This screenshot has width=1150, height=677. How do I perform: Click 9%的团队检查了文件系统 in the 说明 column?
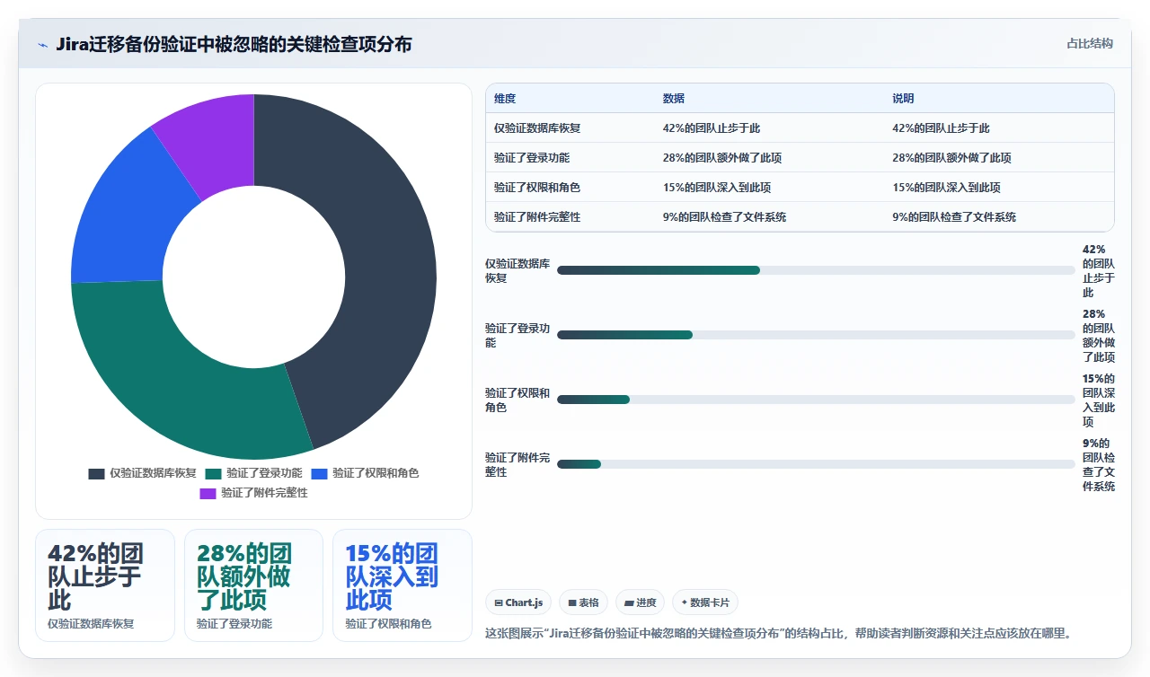click(x=954, y=217)
